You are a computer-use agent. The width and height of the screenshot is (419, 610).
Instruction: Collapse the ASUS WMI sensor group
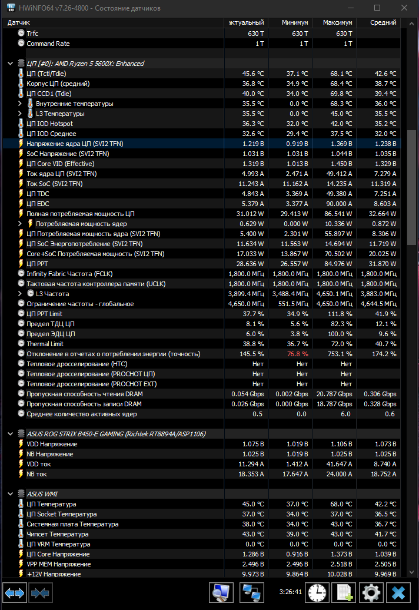coord(10,493)
